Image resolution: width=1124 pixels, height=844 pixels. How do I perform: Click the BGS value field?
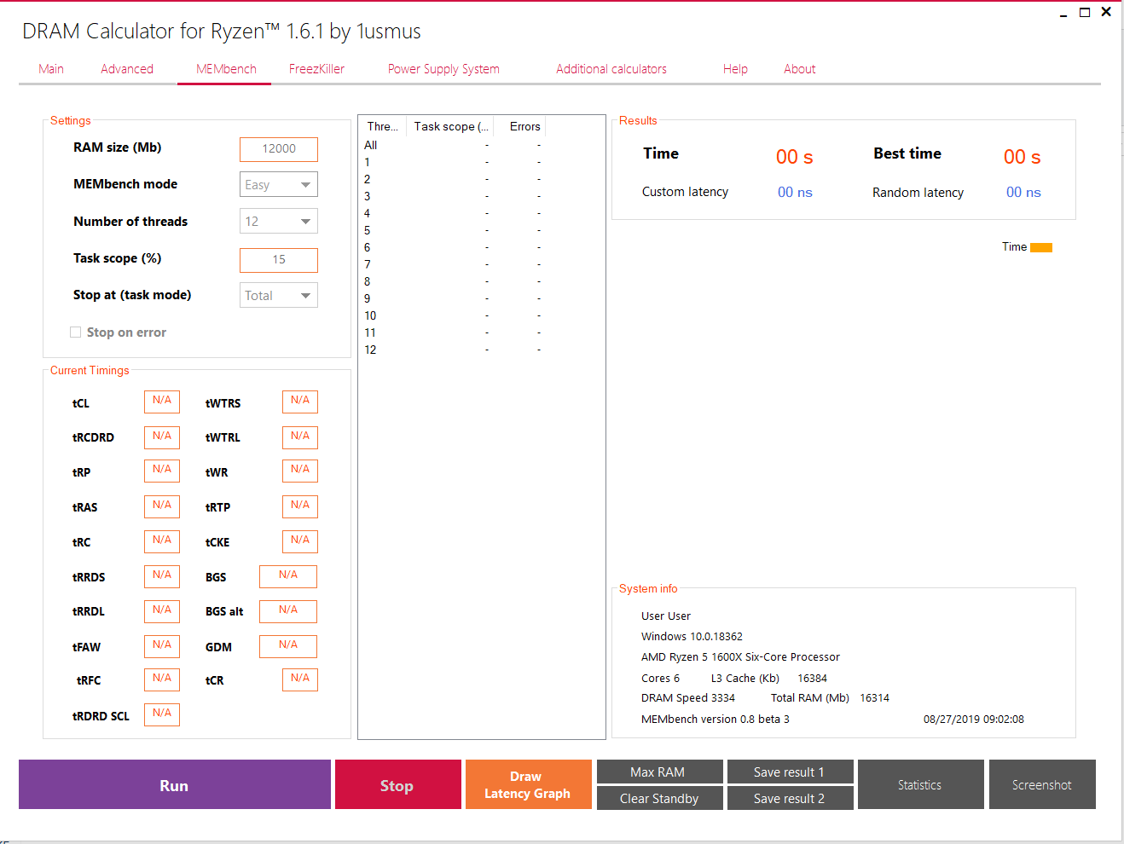pyautogui.click(x=288, y=576)
